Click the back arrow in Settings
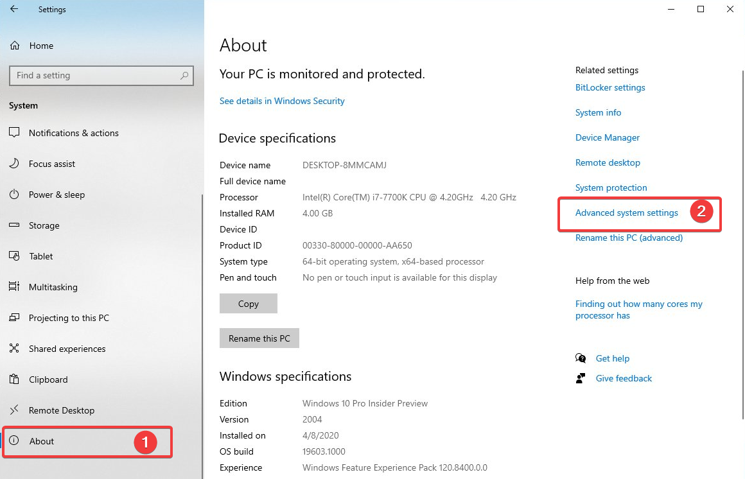Screen dimensions: 745x479 click(14, 9)
